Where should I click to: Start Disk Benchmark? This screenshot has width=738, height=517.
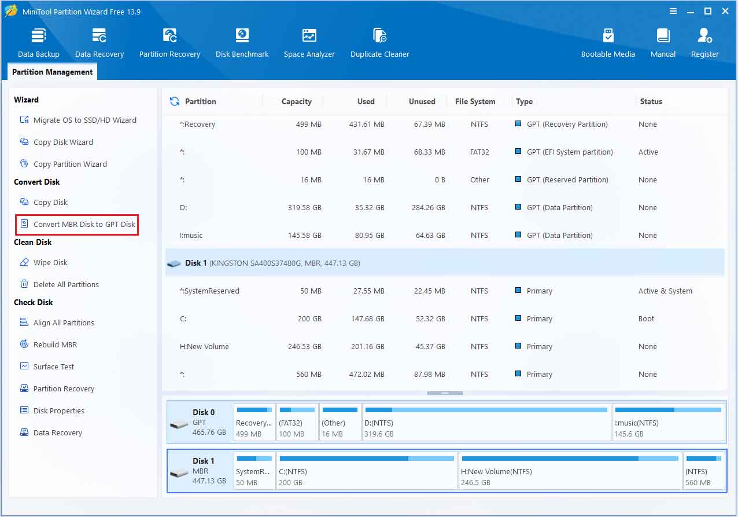click(242, 42)
